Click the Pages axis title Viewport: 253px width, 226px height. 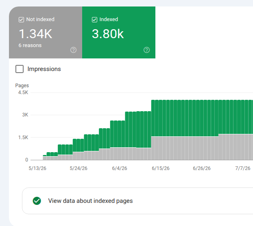(x=22, y=86)
